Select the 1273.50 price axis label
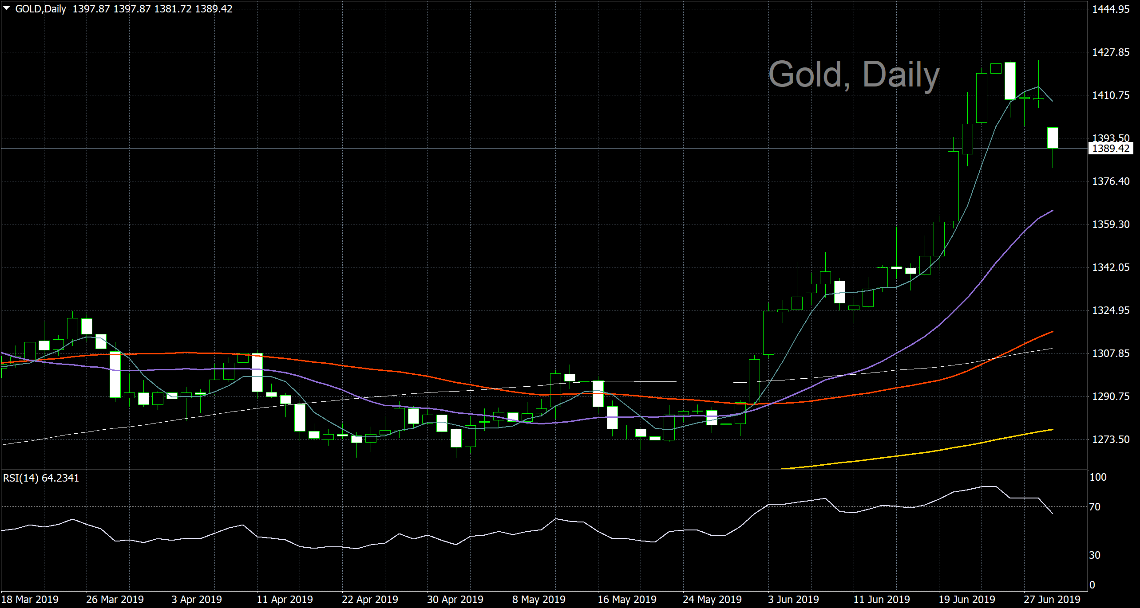The height and width of the screenshot is (608, 1140). tap(1111, 439)
